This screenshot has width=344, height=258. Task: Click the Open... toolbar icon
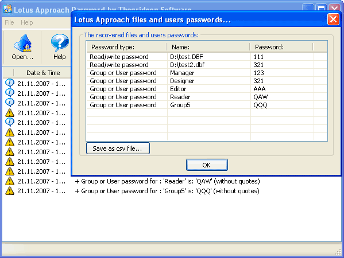click(x=22, y=43)
